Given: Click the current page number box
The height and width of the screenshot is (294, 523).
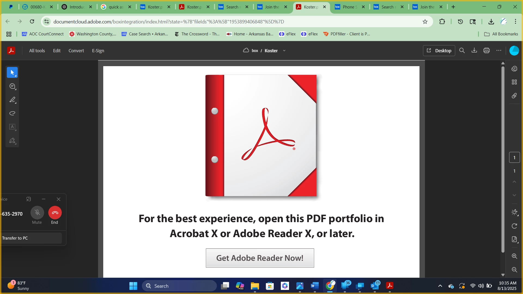Looking at the screenshot, I should click(514, 158).
